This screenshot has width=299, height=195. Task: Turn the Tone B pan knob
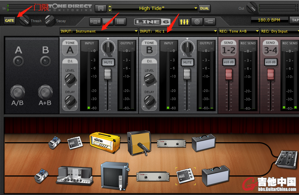187,48
